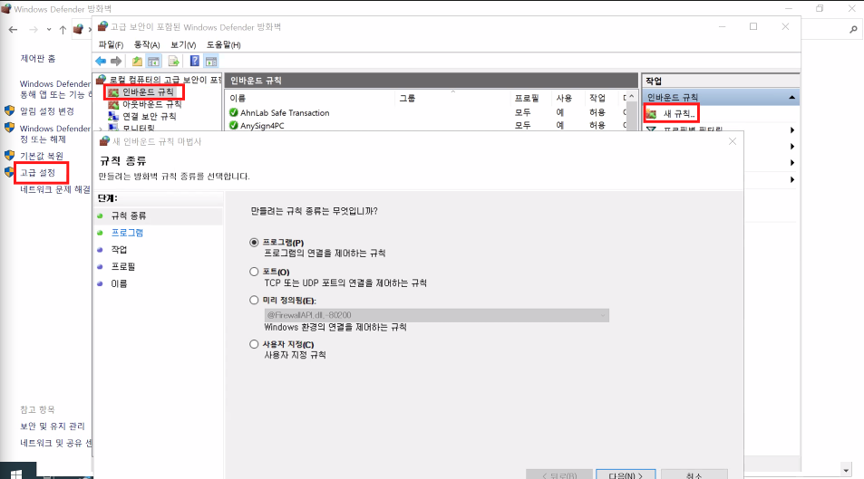Click the up-one-level folder toolbar icon

[137, 61]
